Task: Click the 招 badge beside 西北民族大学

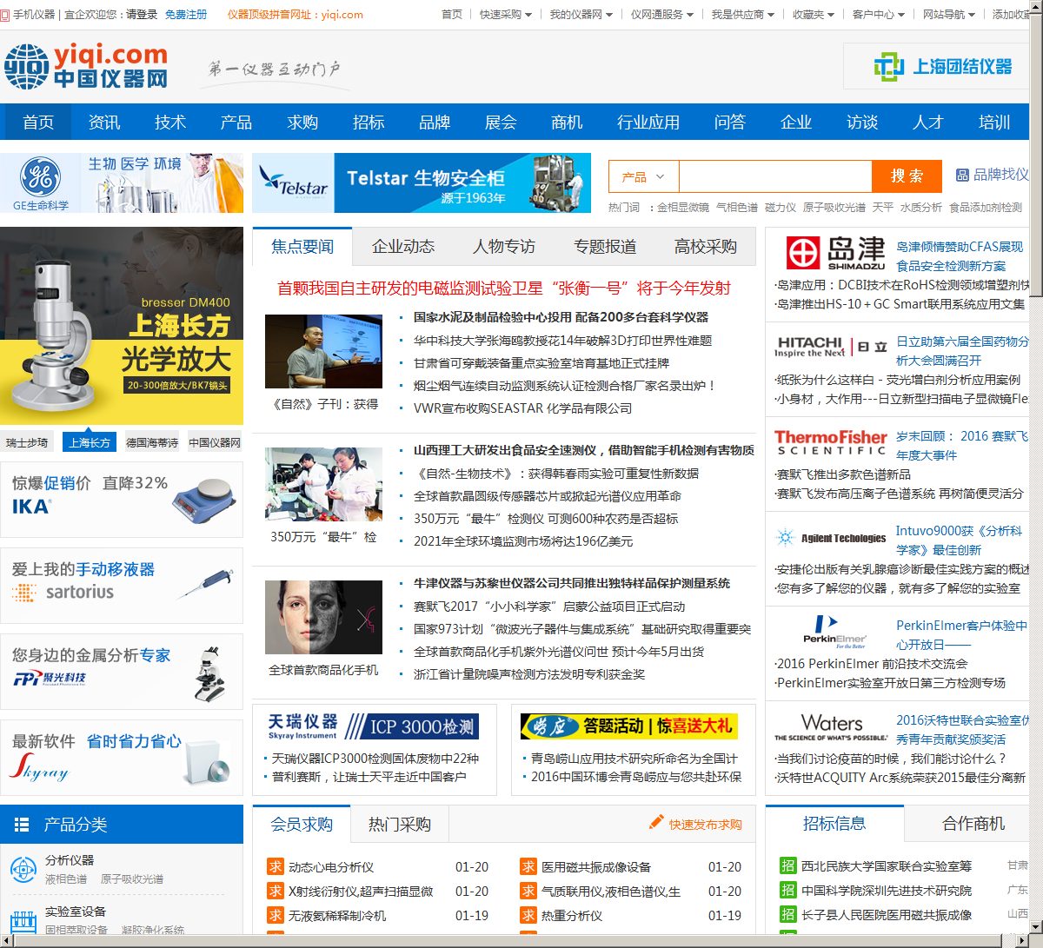Action: tap(787, 865)
